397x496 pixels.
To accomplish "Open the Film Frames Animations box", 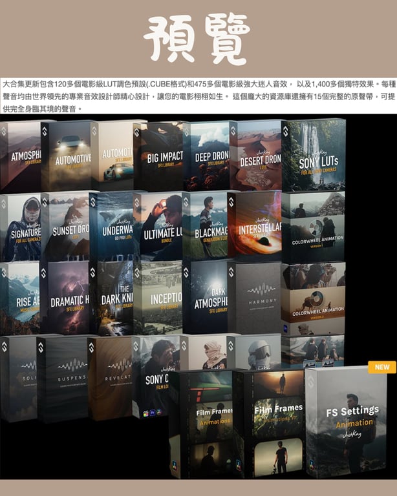I will click(201, 424).
